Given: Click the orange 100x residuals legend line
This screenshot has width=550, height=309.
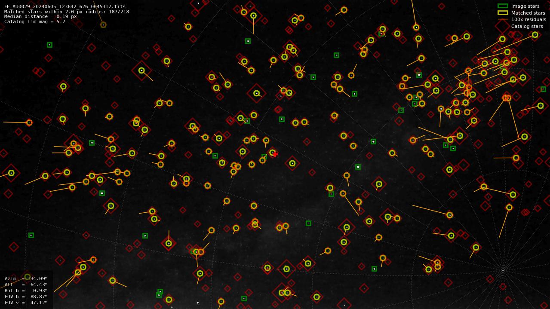Looking at the screenshot, I should [503, 19].
